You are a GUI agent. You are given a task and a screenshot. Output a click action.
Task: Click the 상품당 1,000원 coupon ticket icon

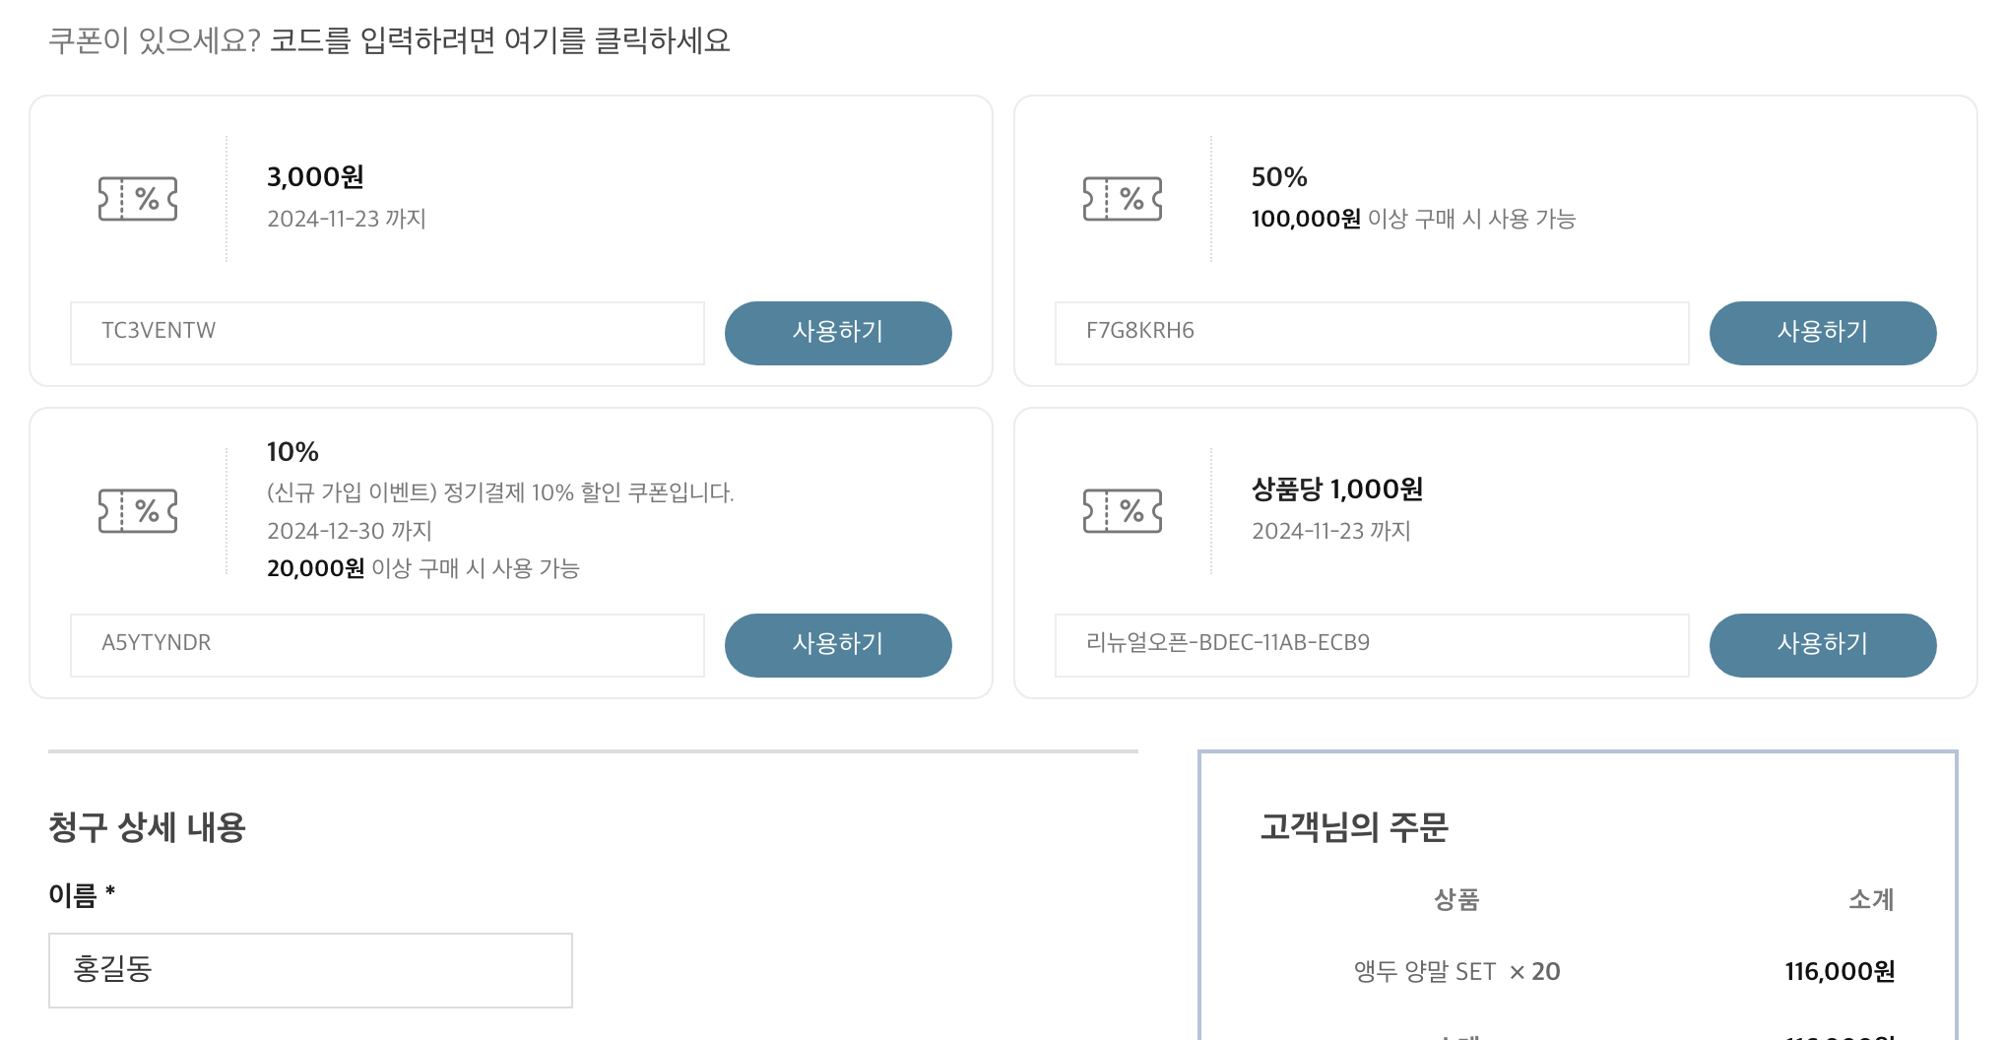point(1123,511)
